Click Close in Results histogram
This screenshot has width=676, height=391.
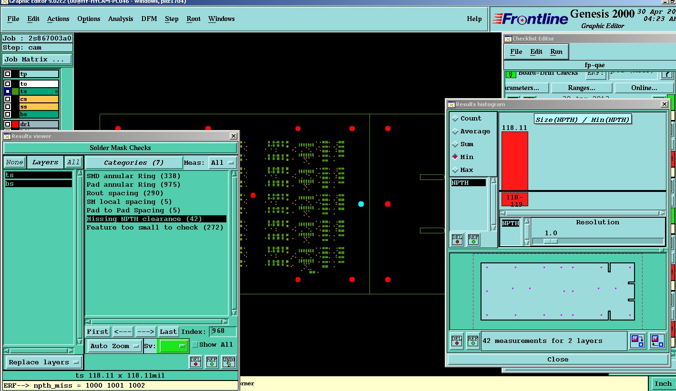coord(557,360)
